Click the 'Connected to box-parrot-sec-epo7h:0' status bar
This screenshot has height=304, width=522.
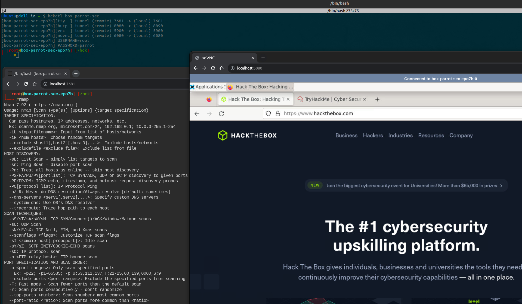tap(356, 79)
